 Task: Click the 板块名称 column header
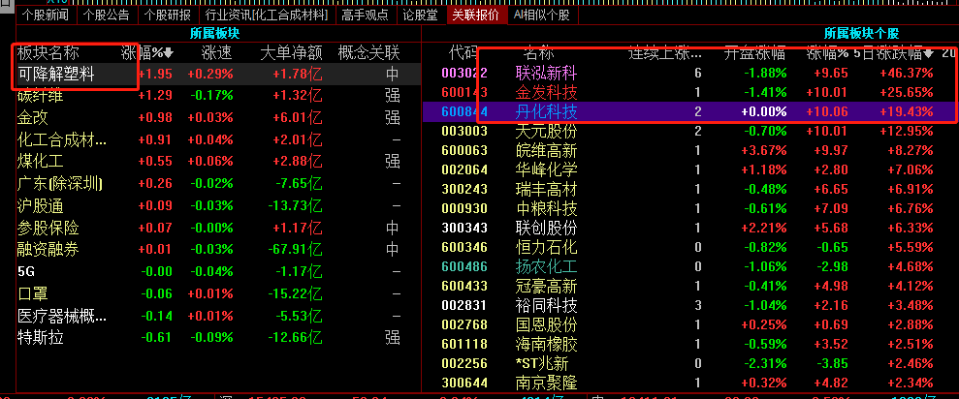coord(48,54)
